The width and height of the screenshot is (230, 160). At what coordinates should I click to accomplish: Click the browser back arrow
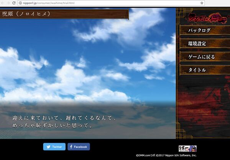click(3, 3)
